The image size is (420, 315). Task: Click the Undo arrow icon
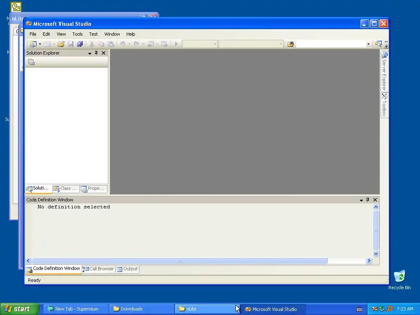point(122,43)
